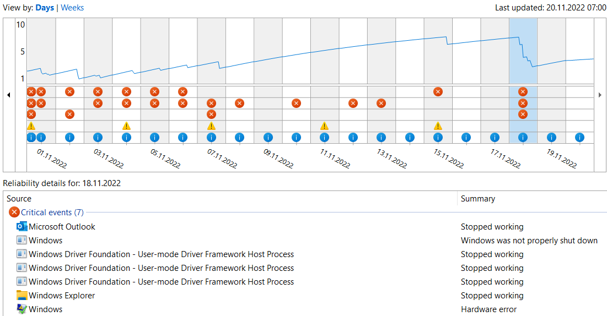The width and height of the screenshot is (607, 316).
Task: Switch the view to Weeks
Action: (72, 8)
